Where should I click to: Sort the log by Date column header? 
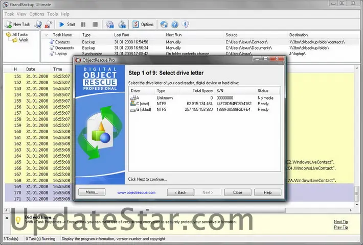31,69
